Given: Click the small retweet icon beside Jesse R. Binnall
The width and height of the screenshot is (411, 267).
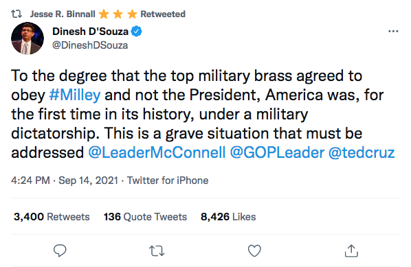Looking at the screenshot, I should (16, 14).
